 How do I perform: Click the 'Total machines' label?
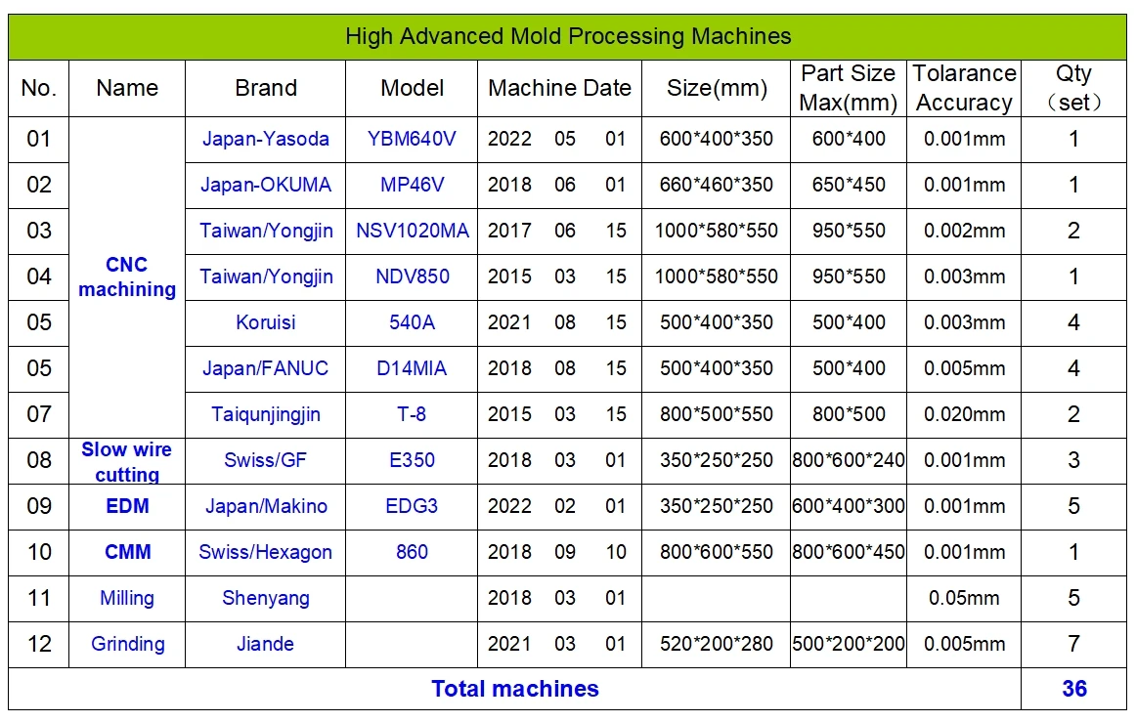pyautogui.click(x=515, y=690)
